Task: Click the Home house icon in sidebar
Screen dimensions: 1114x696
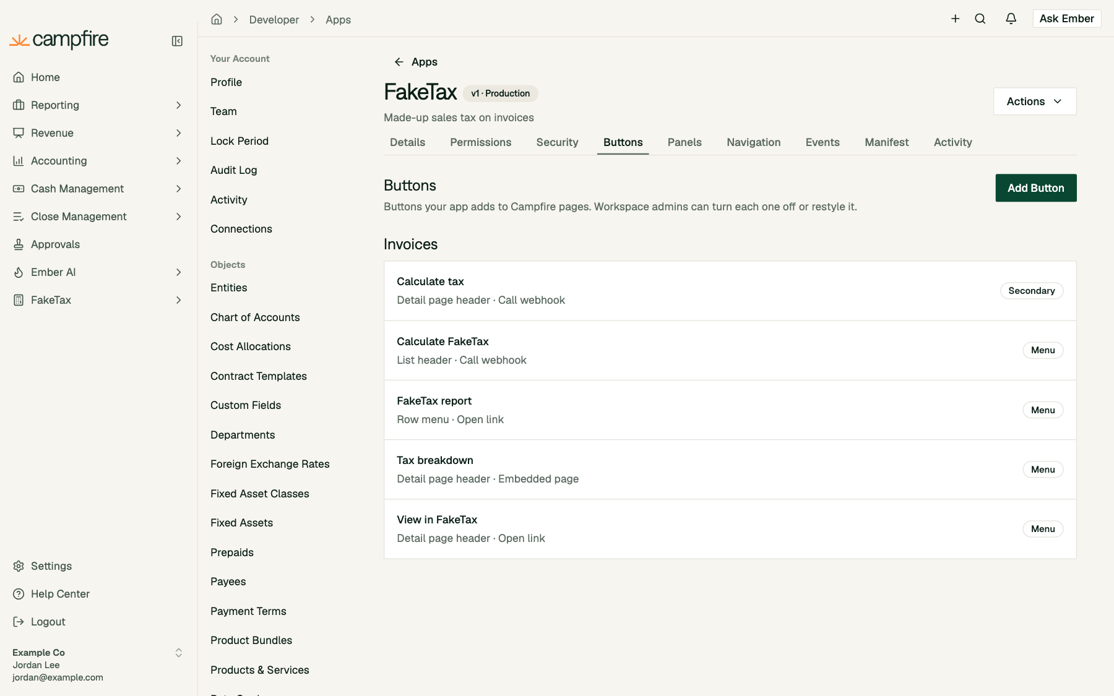Action: [19, 77]
